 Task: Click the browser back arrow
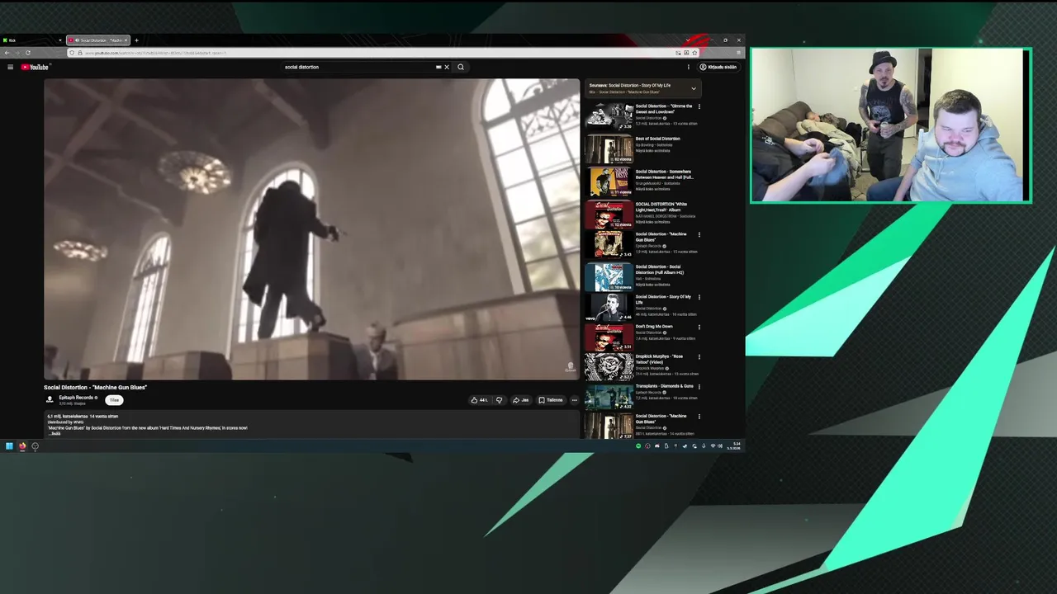click(6, 53)
